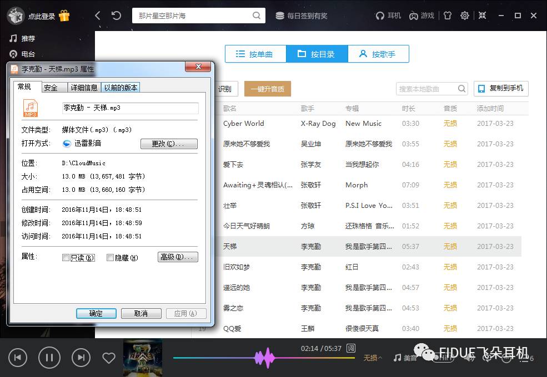The image size is (547, 377).
Task: Open daily sign-in coins icon
Action: coord(280,16)
